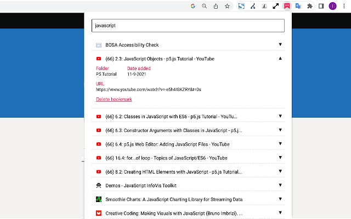Open Creative Coding: Making Visuals title
This screenshot has width=351, height=219.
(x=174, y=214)
